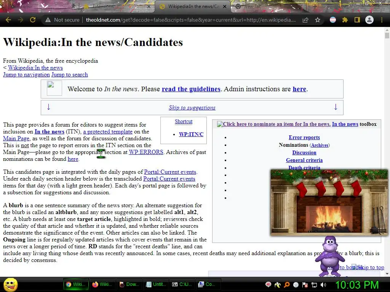
Task: Click the left down arrow in skip bar
Action: pos(48,107)
